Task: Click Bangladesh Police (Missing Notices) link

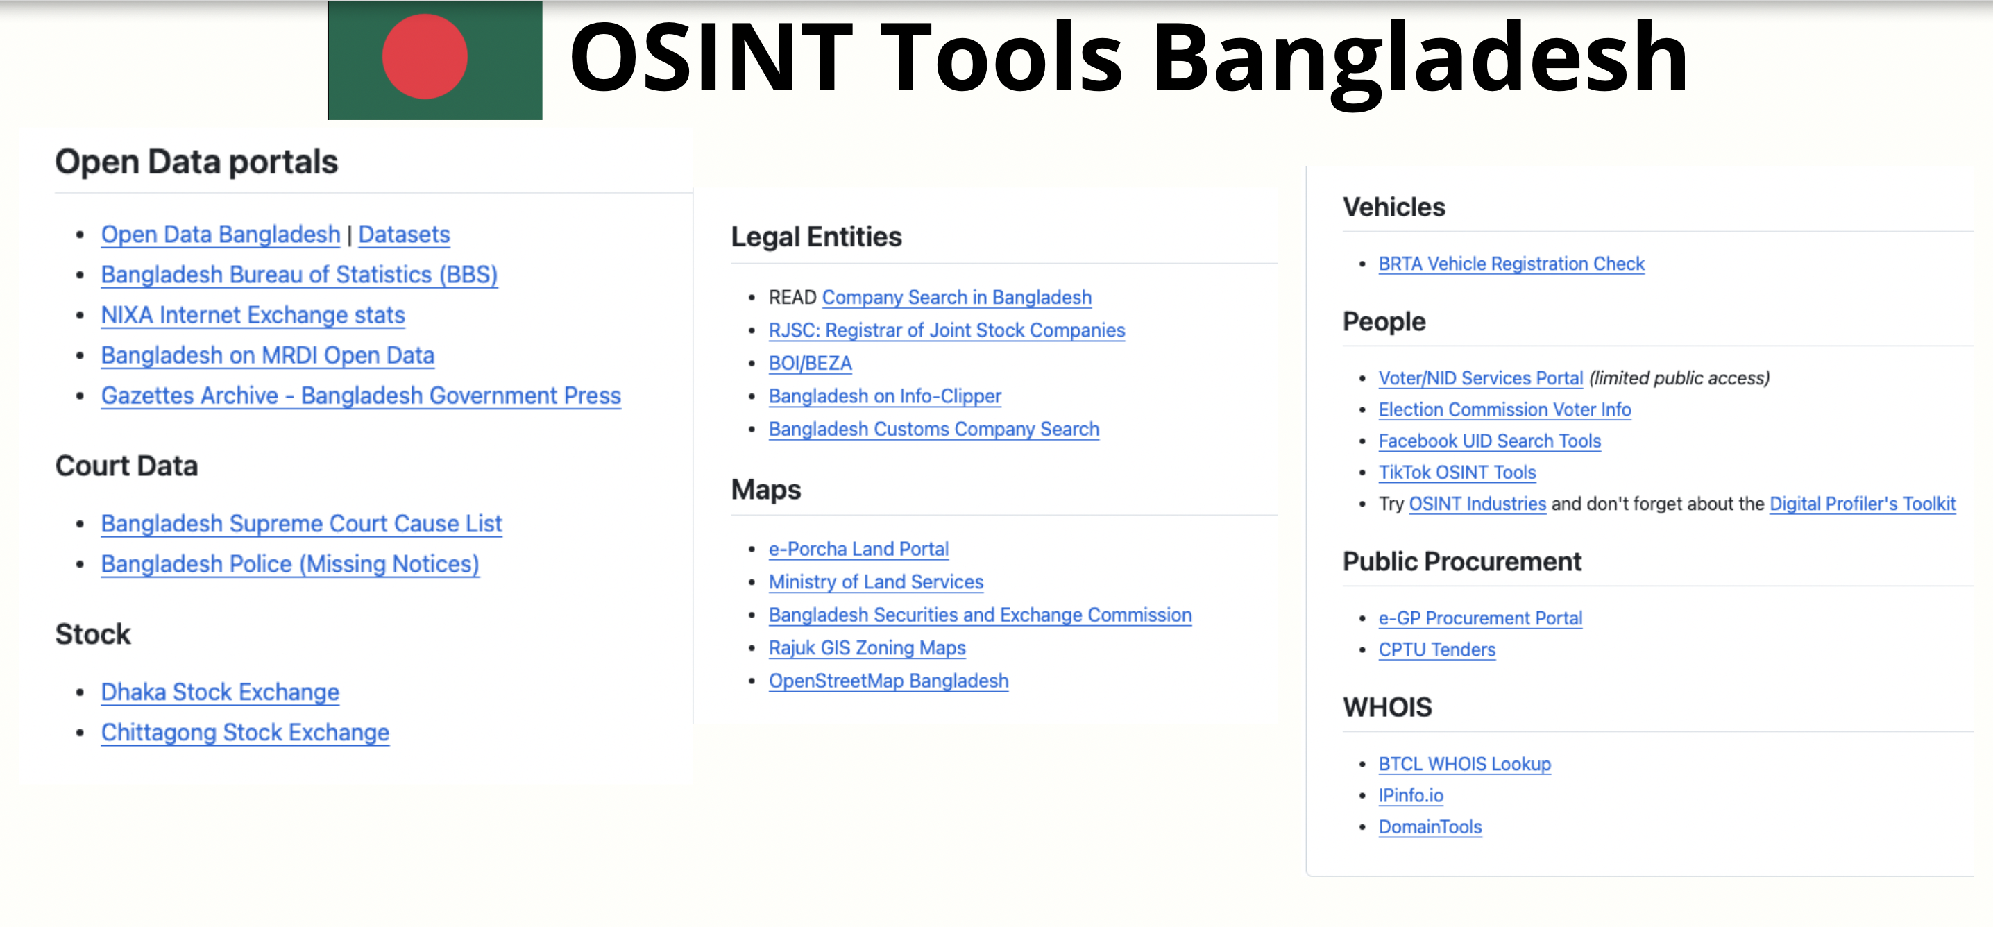Action: click(290, 564)
